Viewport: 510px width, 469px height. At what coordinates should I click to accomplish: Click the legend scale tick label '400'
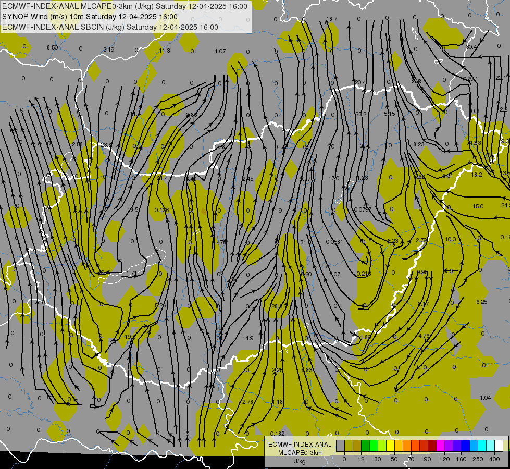tap(494, 459)
